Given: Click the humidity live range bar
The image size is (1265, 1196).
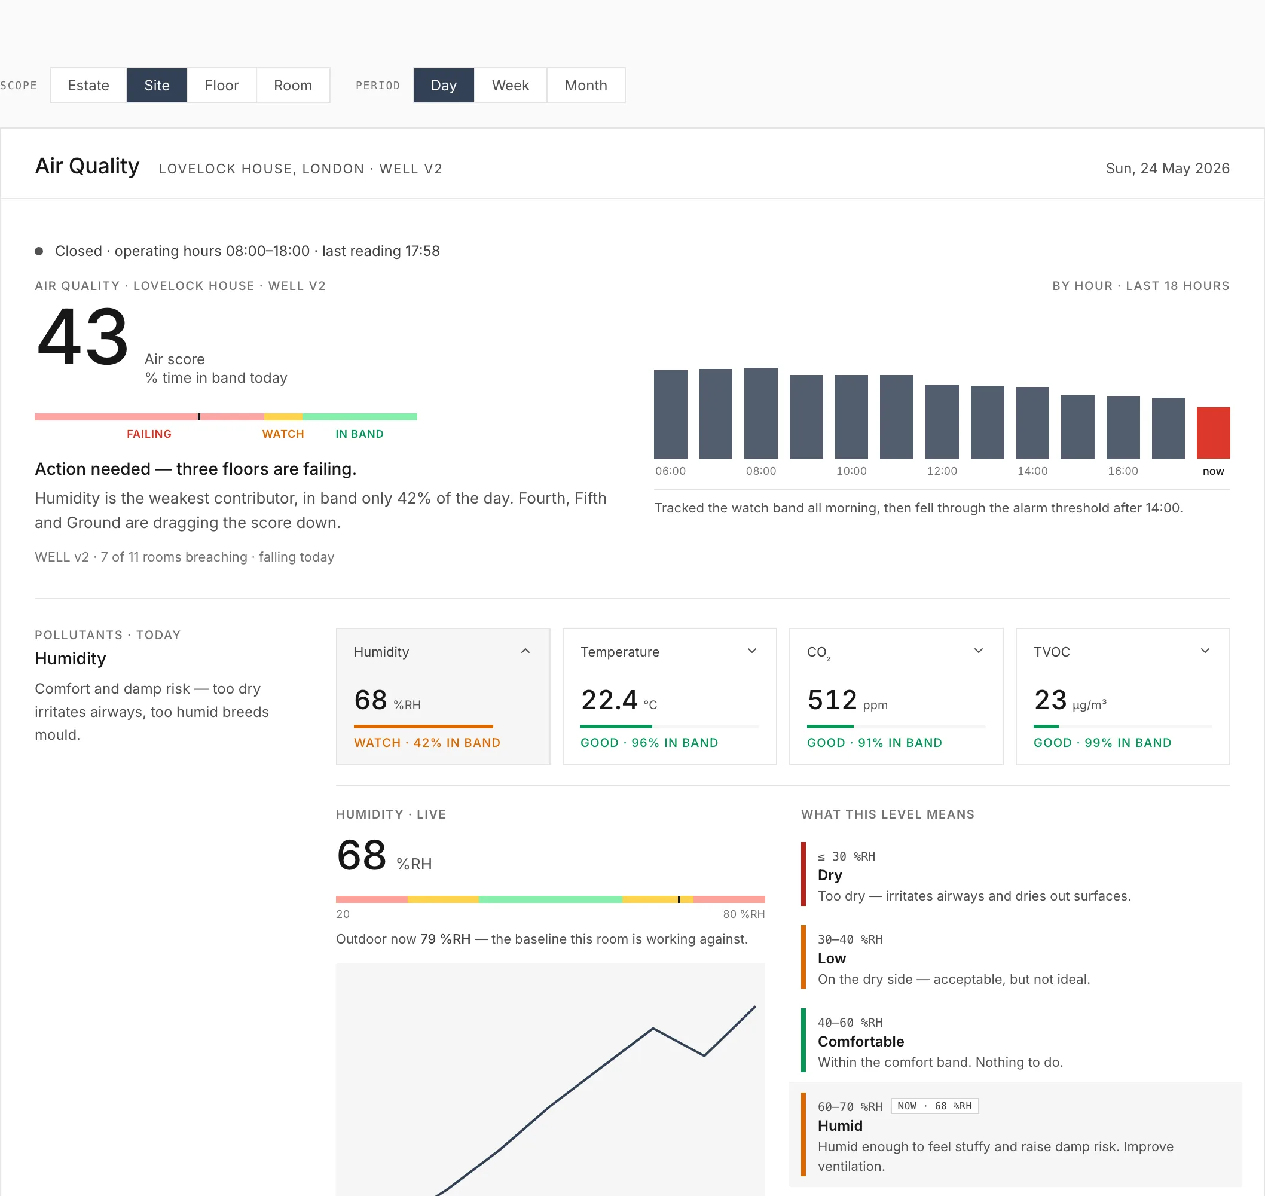Looking at the screenshot, I should (x=550, y=899).
